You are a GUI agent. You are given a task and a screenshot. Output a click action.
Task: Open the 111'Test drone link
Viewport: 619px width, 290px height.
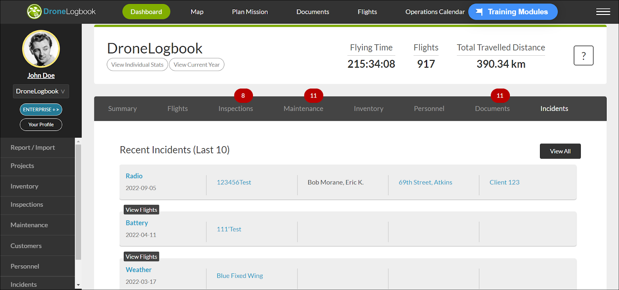pyautogui.click(x=229, y=229)
